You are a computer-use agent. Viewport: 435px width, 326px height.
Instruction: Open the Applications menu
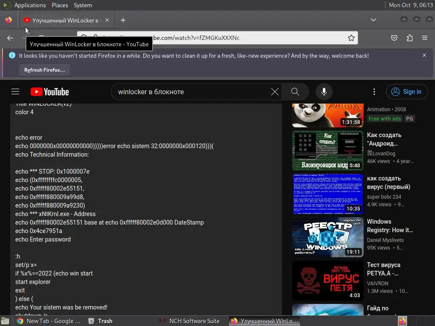(x=30, y=5)
